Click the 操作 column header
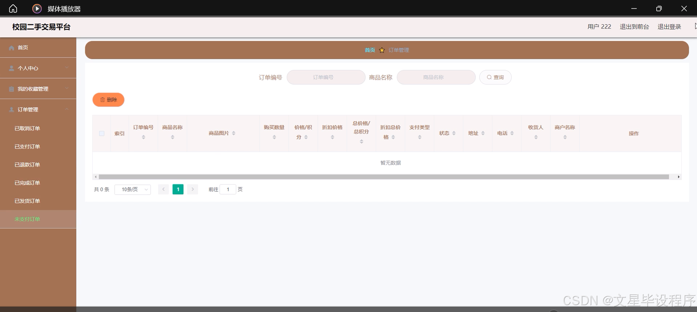Screen dimensions: 697x312 click(634, 133)
